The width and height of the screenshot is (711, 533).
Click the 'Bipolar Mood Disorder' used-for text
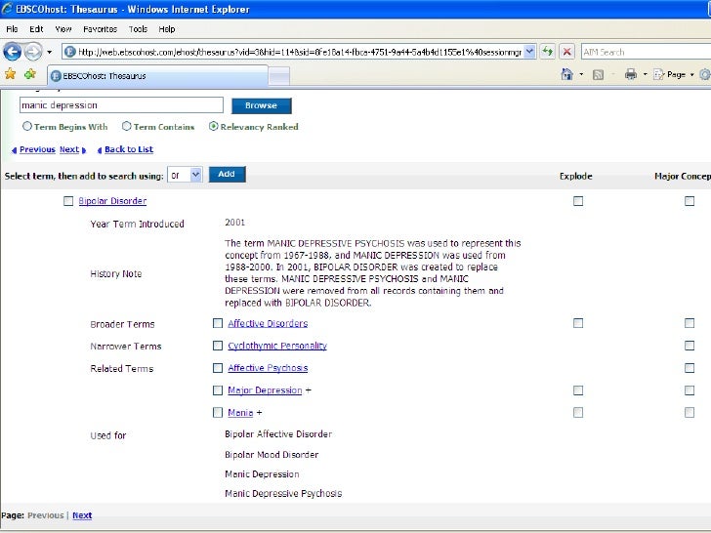tap(272, 455)
